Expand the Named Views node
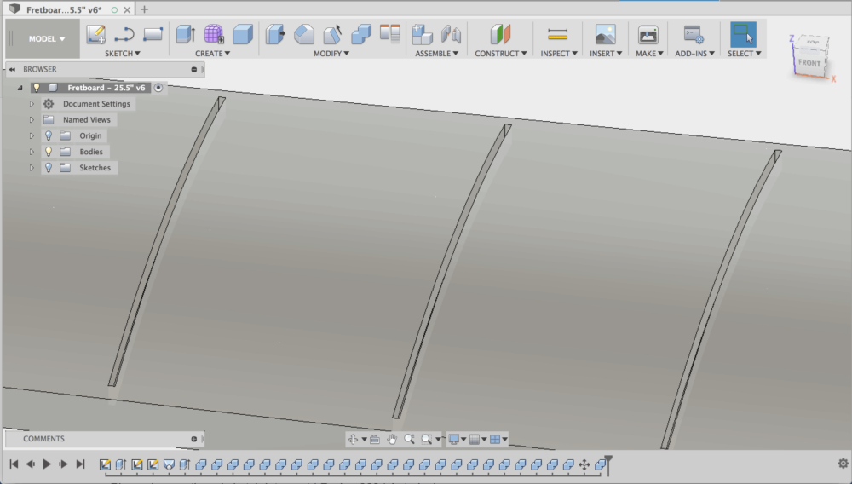Viewport: 852px width, 484px height. coord(32,120)
